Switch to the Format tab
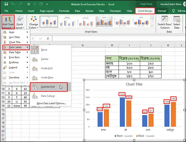Image resolution: width=186 pixels, height=142 pixels. pyautogui.click(x=162, y=11)
